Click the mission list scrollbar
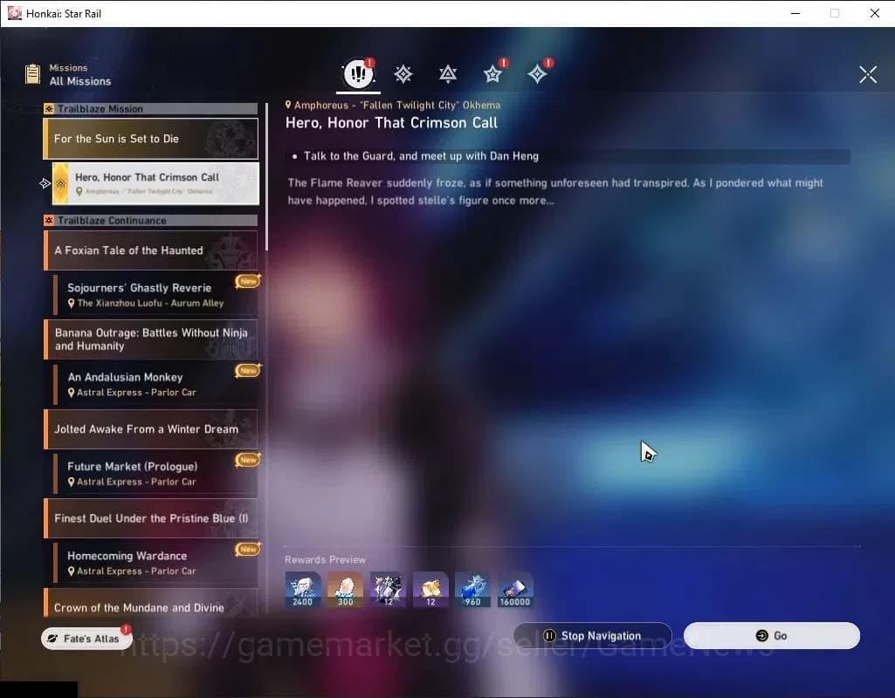This screenshot has height=698, width=895. tap(266, 177)
